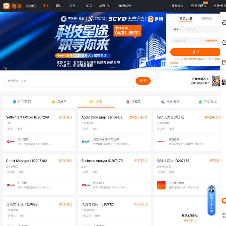Viewport: 226px width, 226px height.
Task: Switch to the 密码登录 tab
Action: click(x=206, y=18)
